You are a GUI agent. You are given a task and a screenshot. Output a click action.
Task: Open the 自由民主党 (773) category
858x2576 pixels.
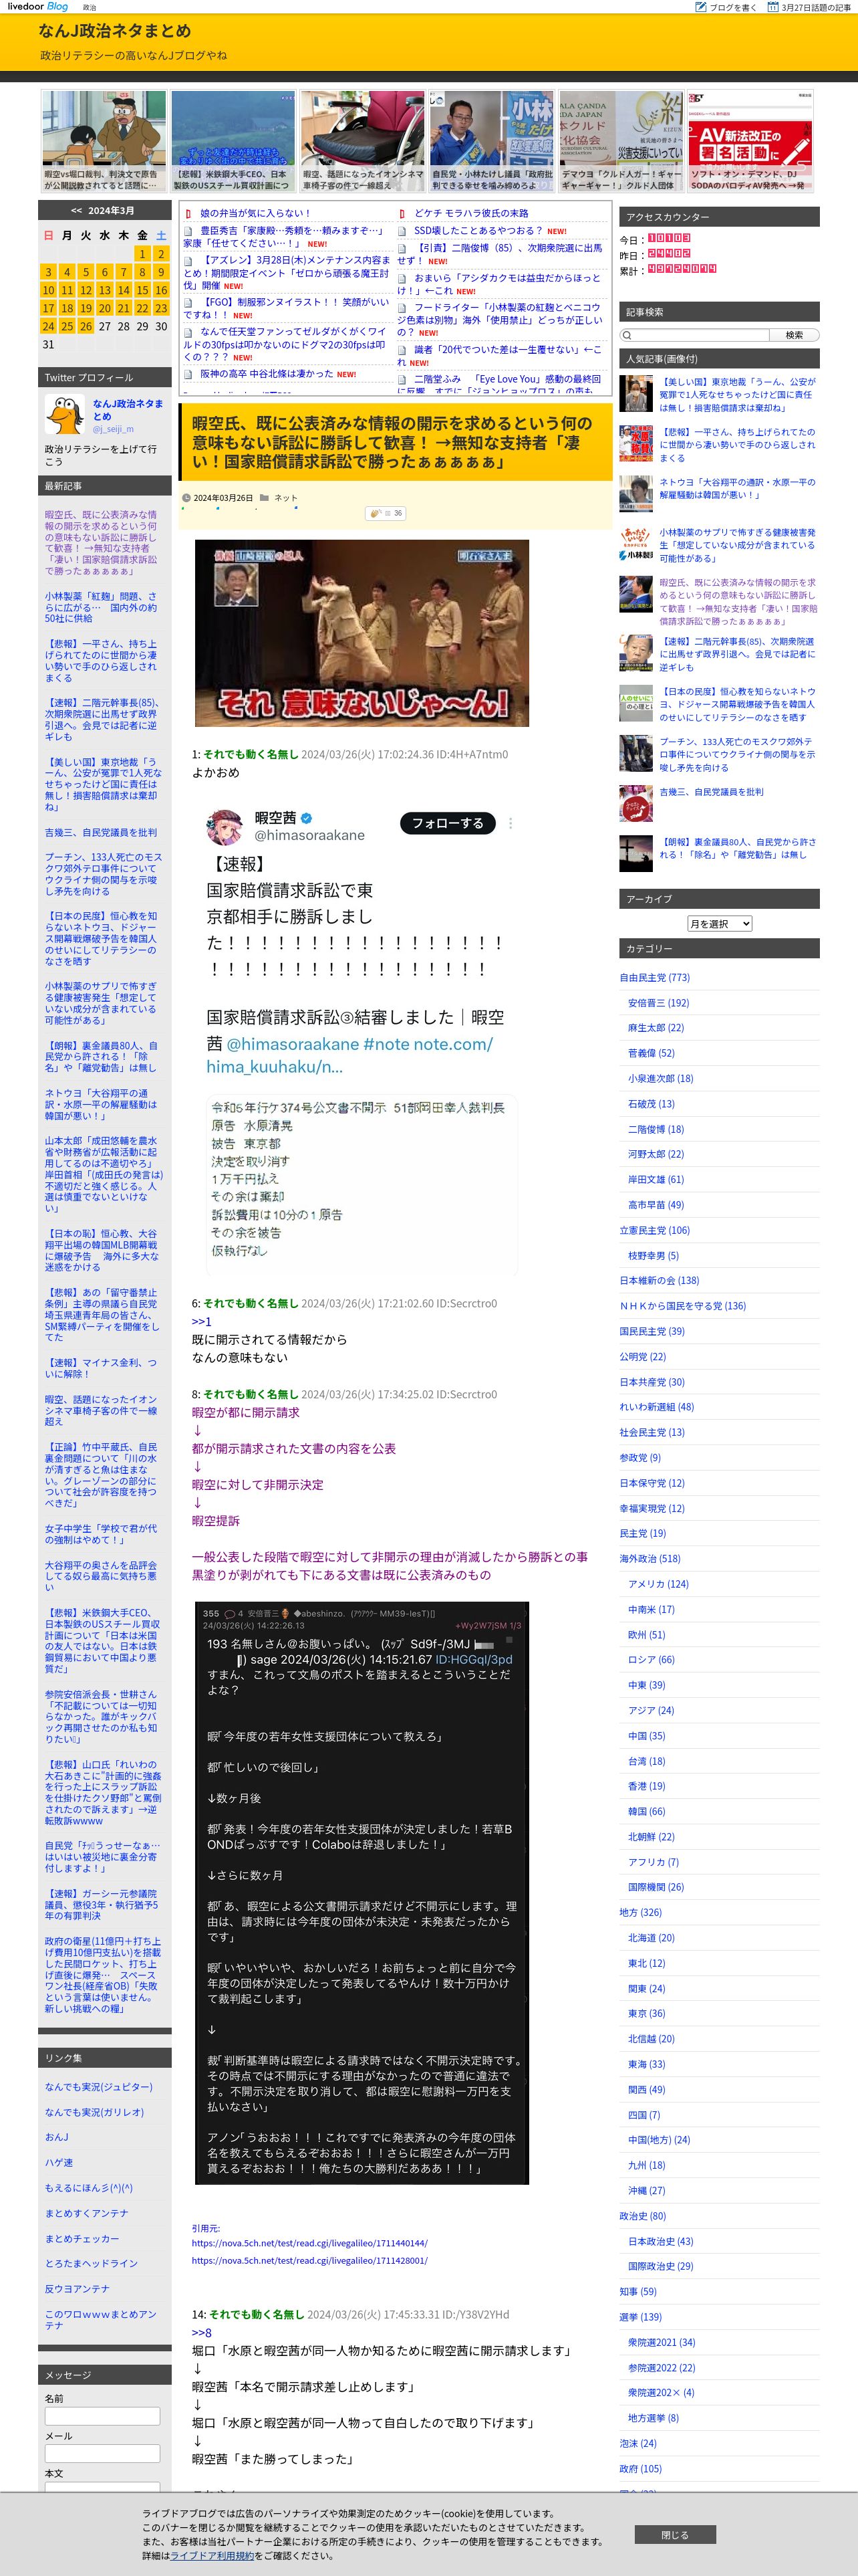pos(654,977)
